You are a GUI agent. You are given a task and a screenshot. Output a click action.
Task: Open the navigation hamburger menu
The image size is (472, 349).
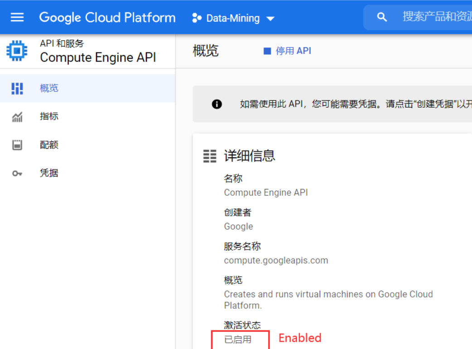point(17,17)
